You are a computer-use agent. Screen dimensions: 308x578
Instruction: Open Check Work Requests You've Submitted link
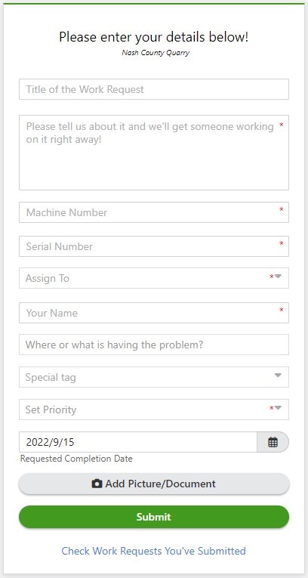point(154,551)
